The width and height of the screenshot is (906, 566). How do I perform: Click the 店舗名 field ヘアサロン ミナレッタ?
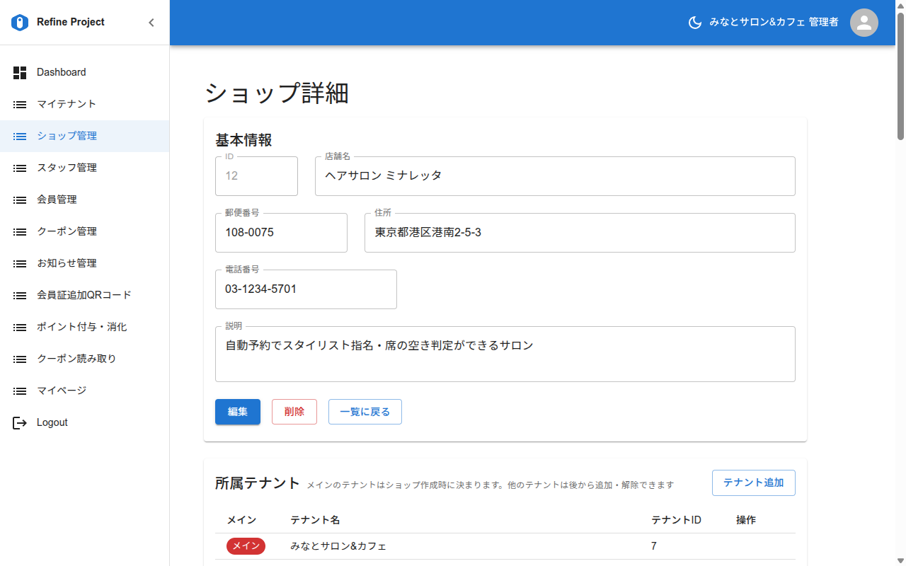(x=555, y=175)
